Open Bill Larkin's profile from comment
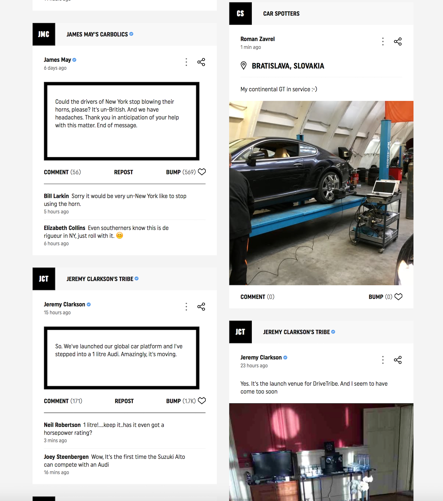The width and height of the screenshot is (443, 501). [x=56, y=196]
